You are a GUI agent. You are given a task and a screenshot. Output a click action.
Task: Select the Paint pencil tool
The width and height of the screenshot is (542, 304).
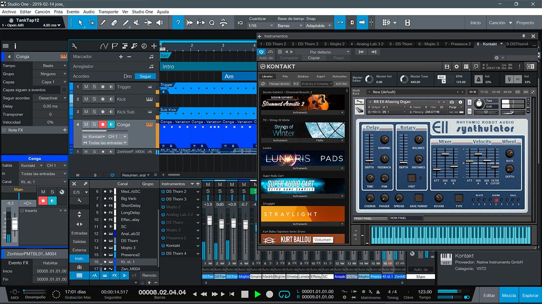click(126, 23)
